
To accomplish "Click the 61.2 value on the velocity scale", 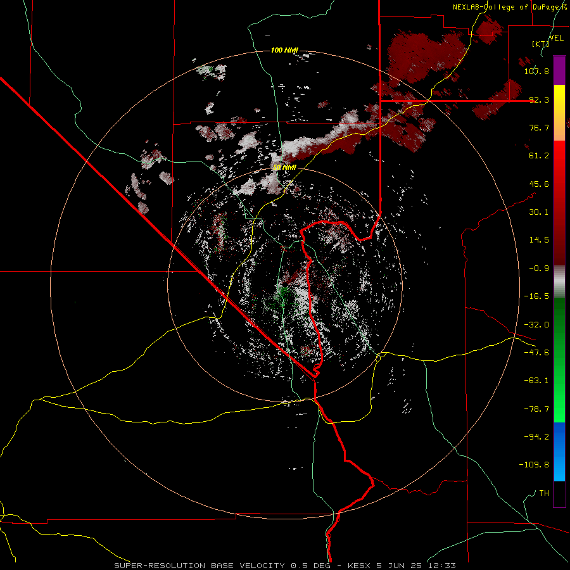I will coord(539,156).
